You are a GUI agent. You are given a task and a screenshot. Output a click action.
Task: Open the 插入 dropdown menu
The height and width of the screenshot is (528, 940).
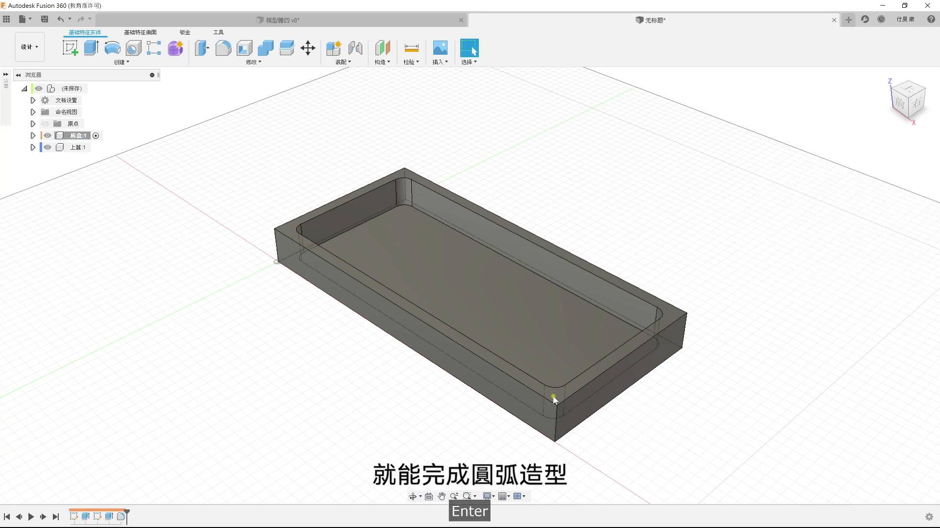(x=440, y=62)
